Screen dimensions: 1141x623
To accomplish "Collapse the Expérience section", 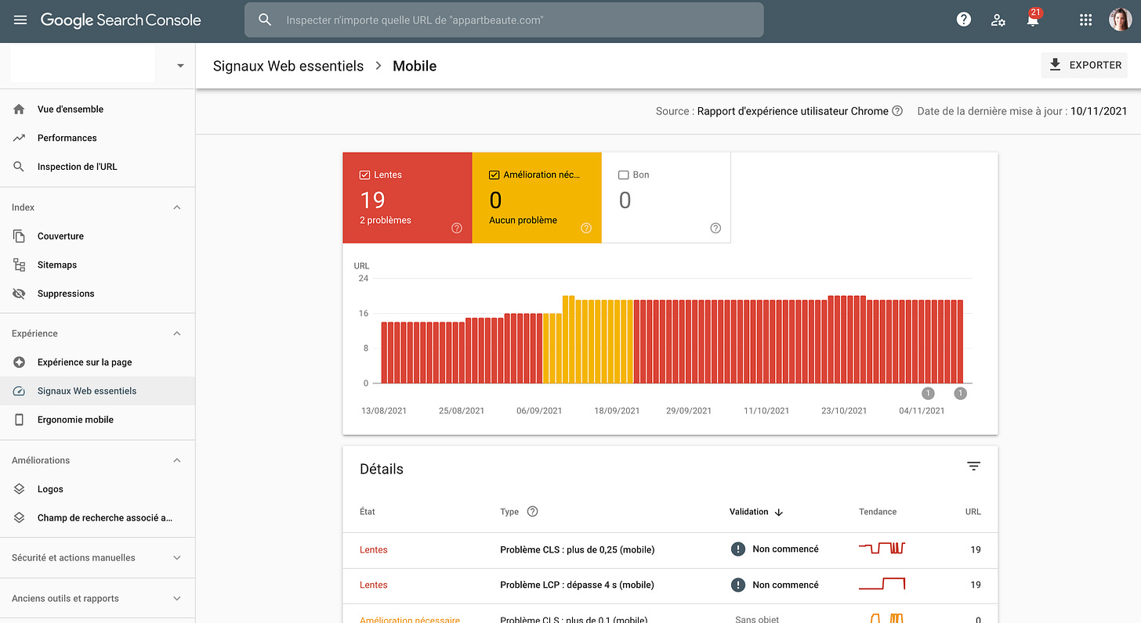I will point(177,333).
